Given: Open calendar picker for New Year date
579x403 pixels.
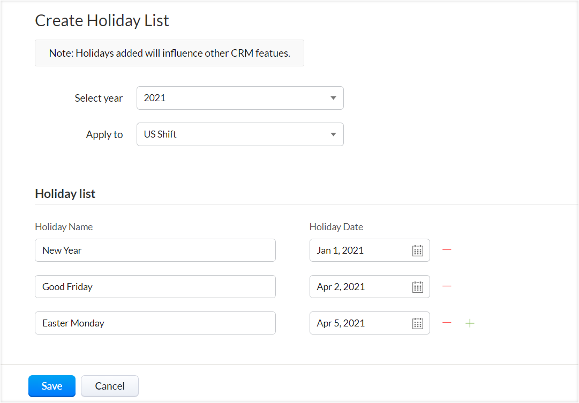Looking at the screenshot, I should [418, 250].
